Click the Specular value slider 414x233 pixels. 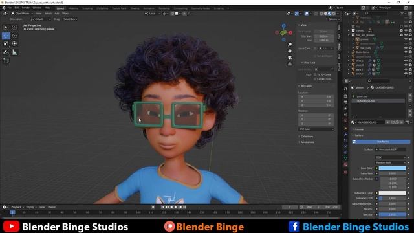(393, 214)
